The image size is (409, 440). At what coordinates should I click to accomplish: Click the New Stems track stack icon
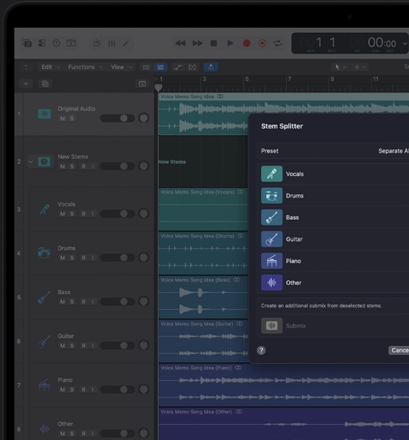(44, 161)
